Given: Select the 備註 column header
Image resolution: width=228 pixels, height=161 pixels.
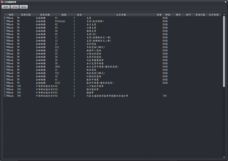Looking at the screenshot, I should 178,15.
